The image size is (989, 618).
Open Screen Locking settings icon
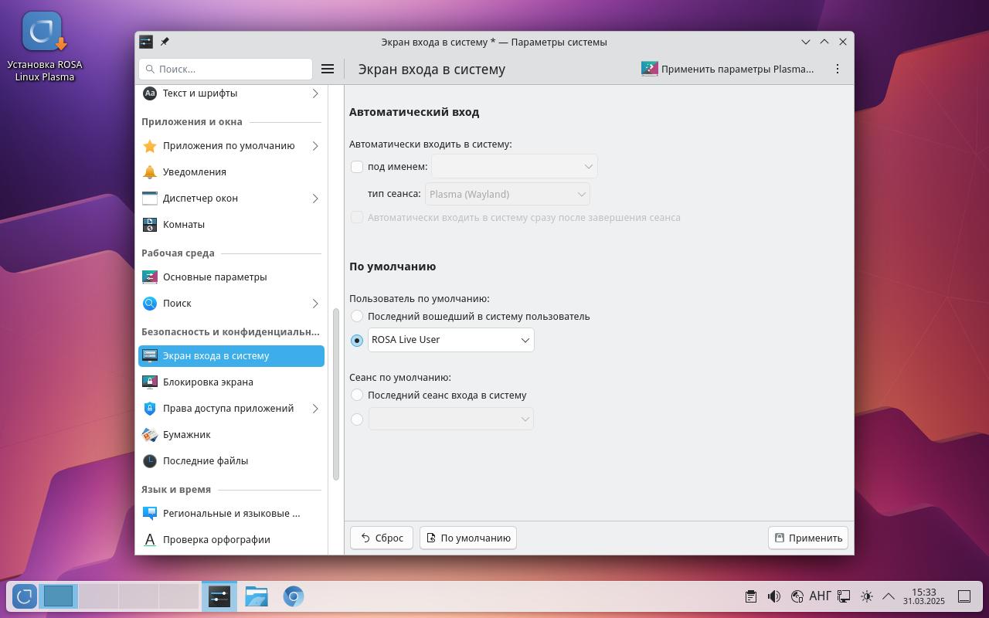click(150, 382)
